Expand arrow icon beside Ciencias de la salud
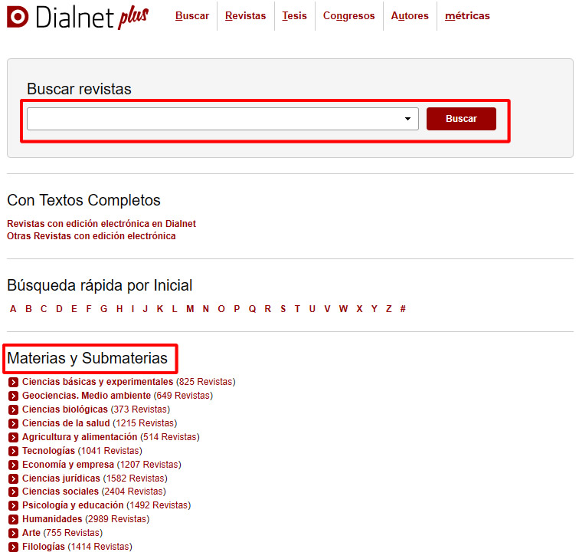The image size is (579, 559). tap(13, 423)
